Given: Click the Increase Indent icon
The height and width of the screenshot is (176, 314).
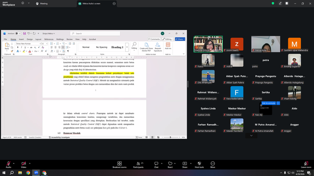Looking at the screenshot, I should point(74,44).
